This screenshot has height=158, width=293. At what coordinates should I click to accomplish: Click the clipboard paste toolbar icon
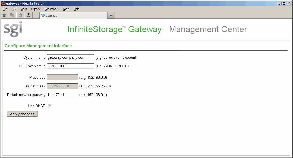coord(20,15)
